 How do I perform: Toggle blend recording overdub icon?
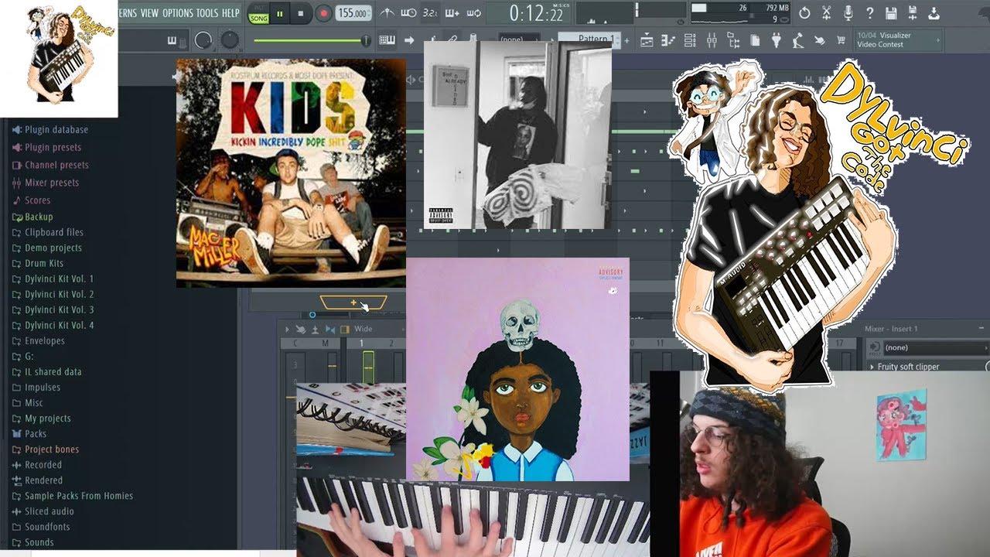click(x=451, y=13)
